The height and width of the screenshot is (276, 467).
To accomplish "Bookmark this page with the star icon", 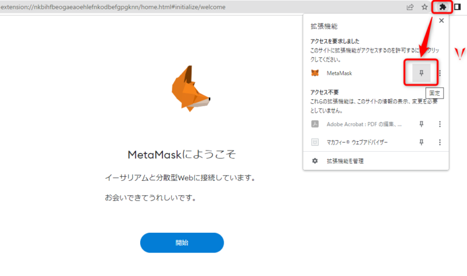I will (424, 7).
